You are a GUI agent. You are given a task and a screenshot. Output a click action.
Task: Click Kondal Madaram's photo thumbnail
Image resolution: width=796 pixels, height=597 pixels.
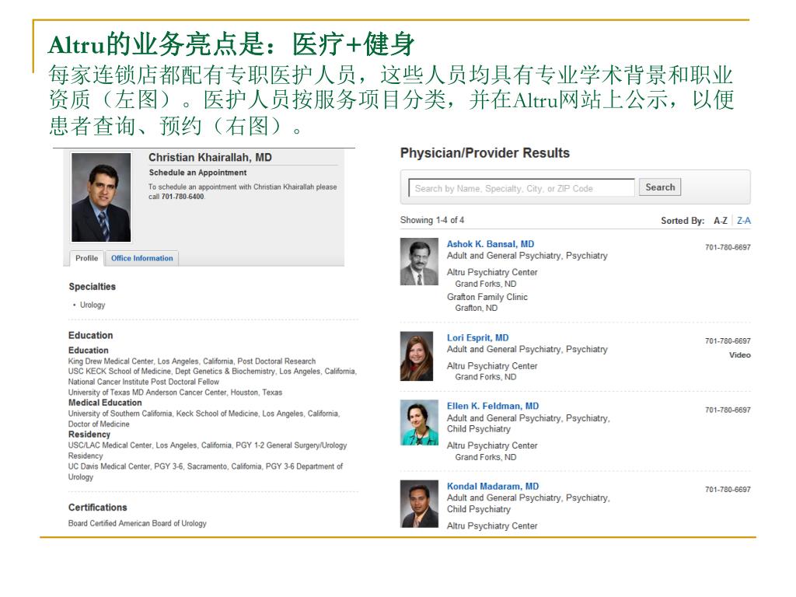point(419,504)
